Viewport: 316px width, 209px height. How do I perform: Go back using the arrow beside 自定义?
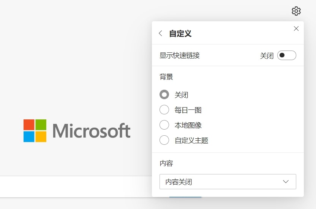tap(160, 33)
